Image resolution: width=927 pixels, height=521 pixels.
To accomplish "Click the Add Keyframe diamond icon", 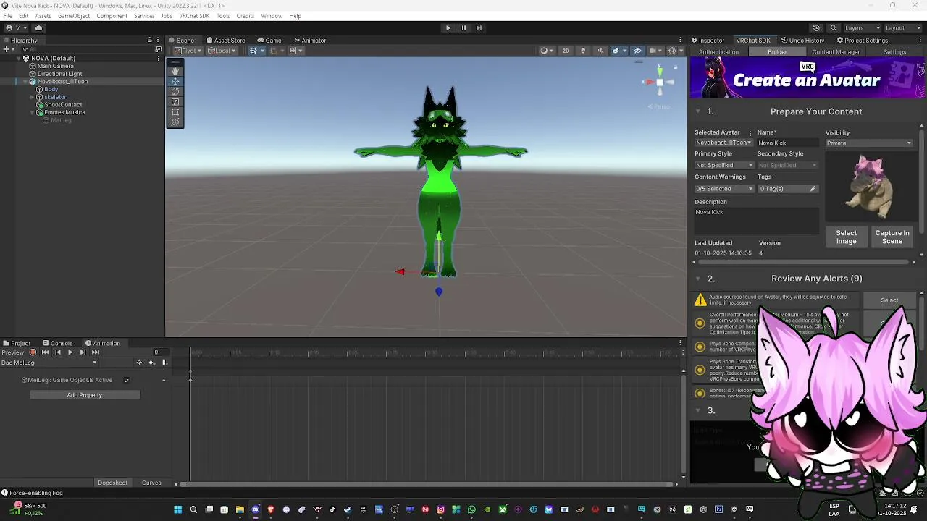I will (x=151, y=363).
